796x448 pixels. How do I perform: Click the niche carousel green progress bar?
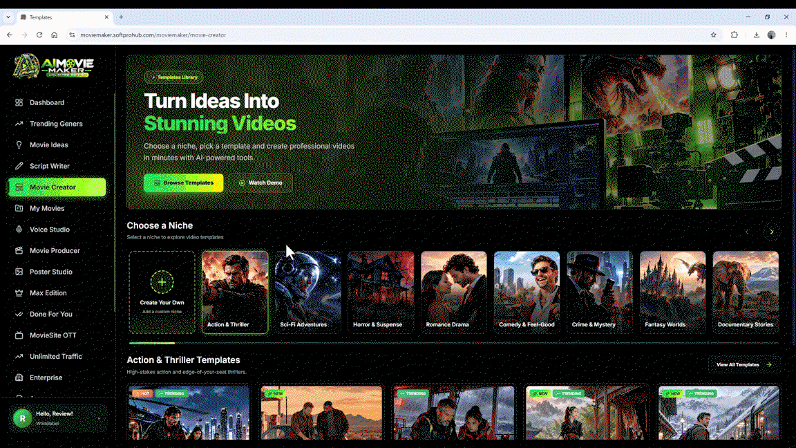click(x=152, y=344)
